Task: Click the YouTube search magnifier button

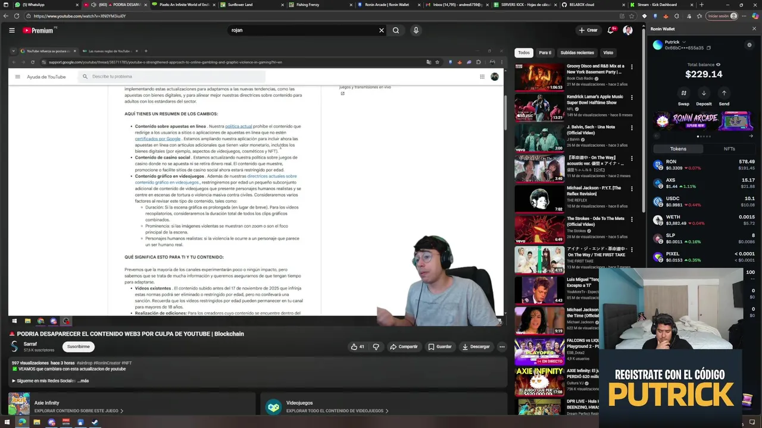Action: [396, 30]
